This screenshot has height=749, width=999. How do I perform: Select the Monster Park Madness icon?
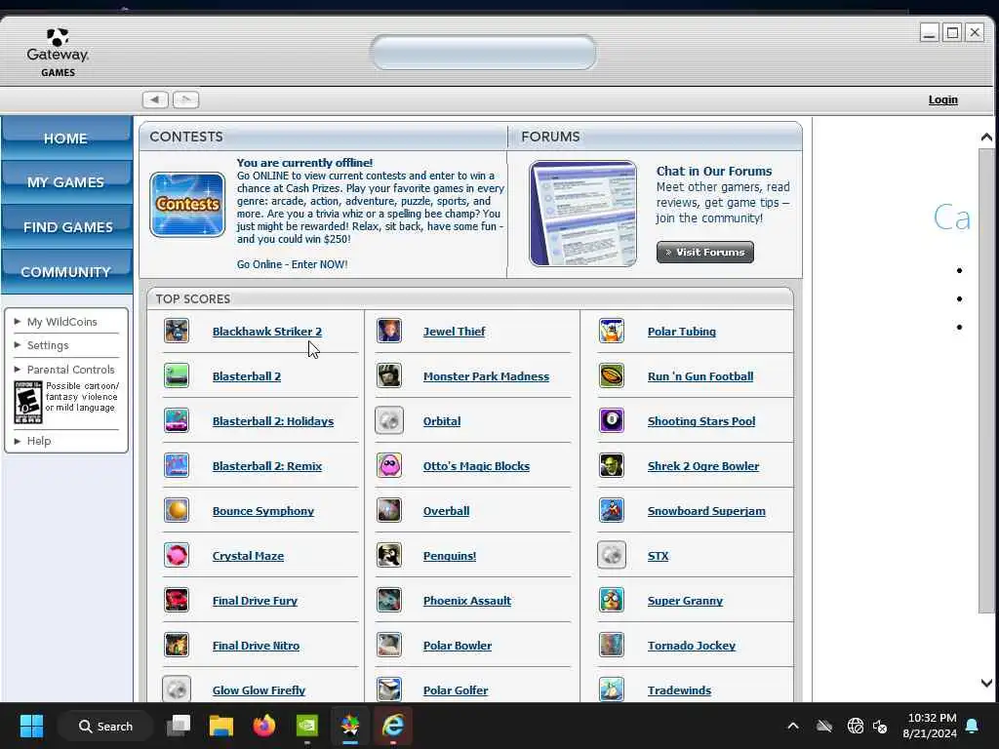click(388, 375)
